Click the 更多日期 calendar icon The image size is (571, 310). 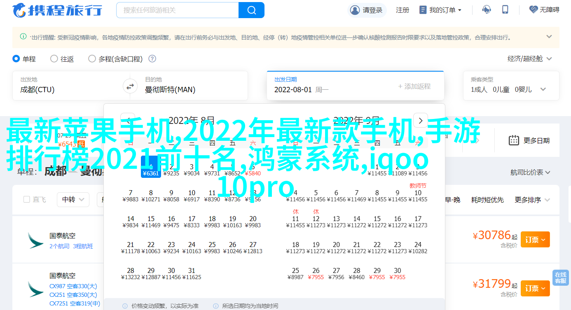point(514,140)
